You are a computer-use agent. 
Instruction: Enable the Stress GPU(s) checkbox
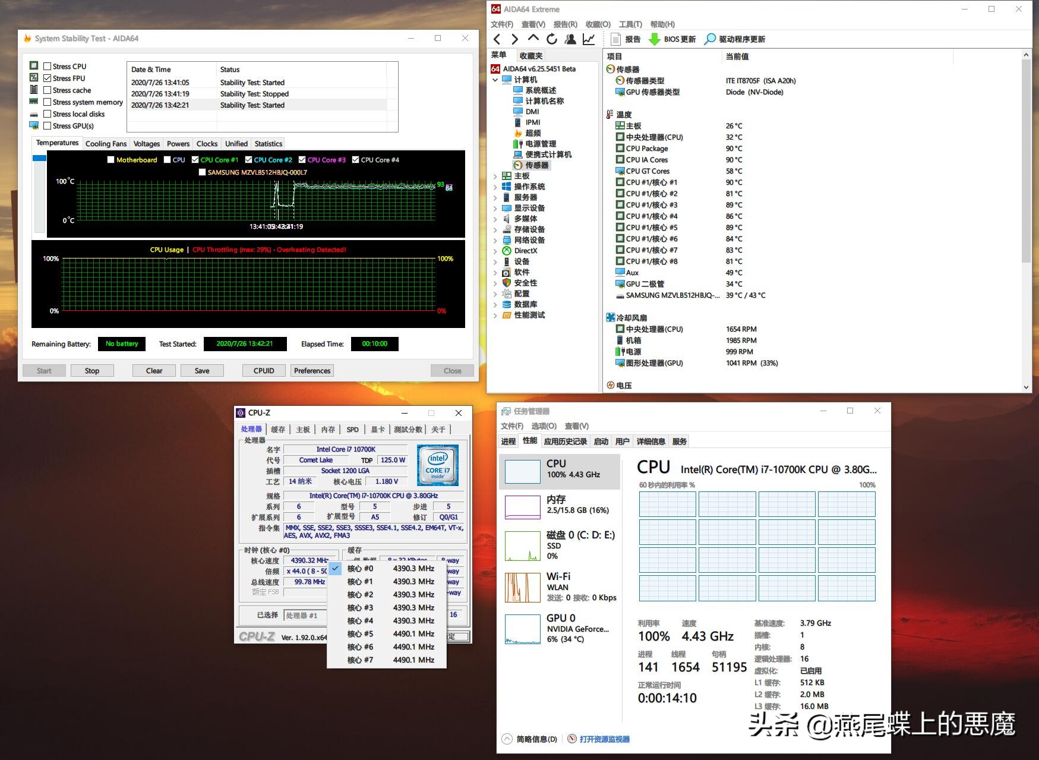[48, 126]
